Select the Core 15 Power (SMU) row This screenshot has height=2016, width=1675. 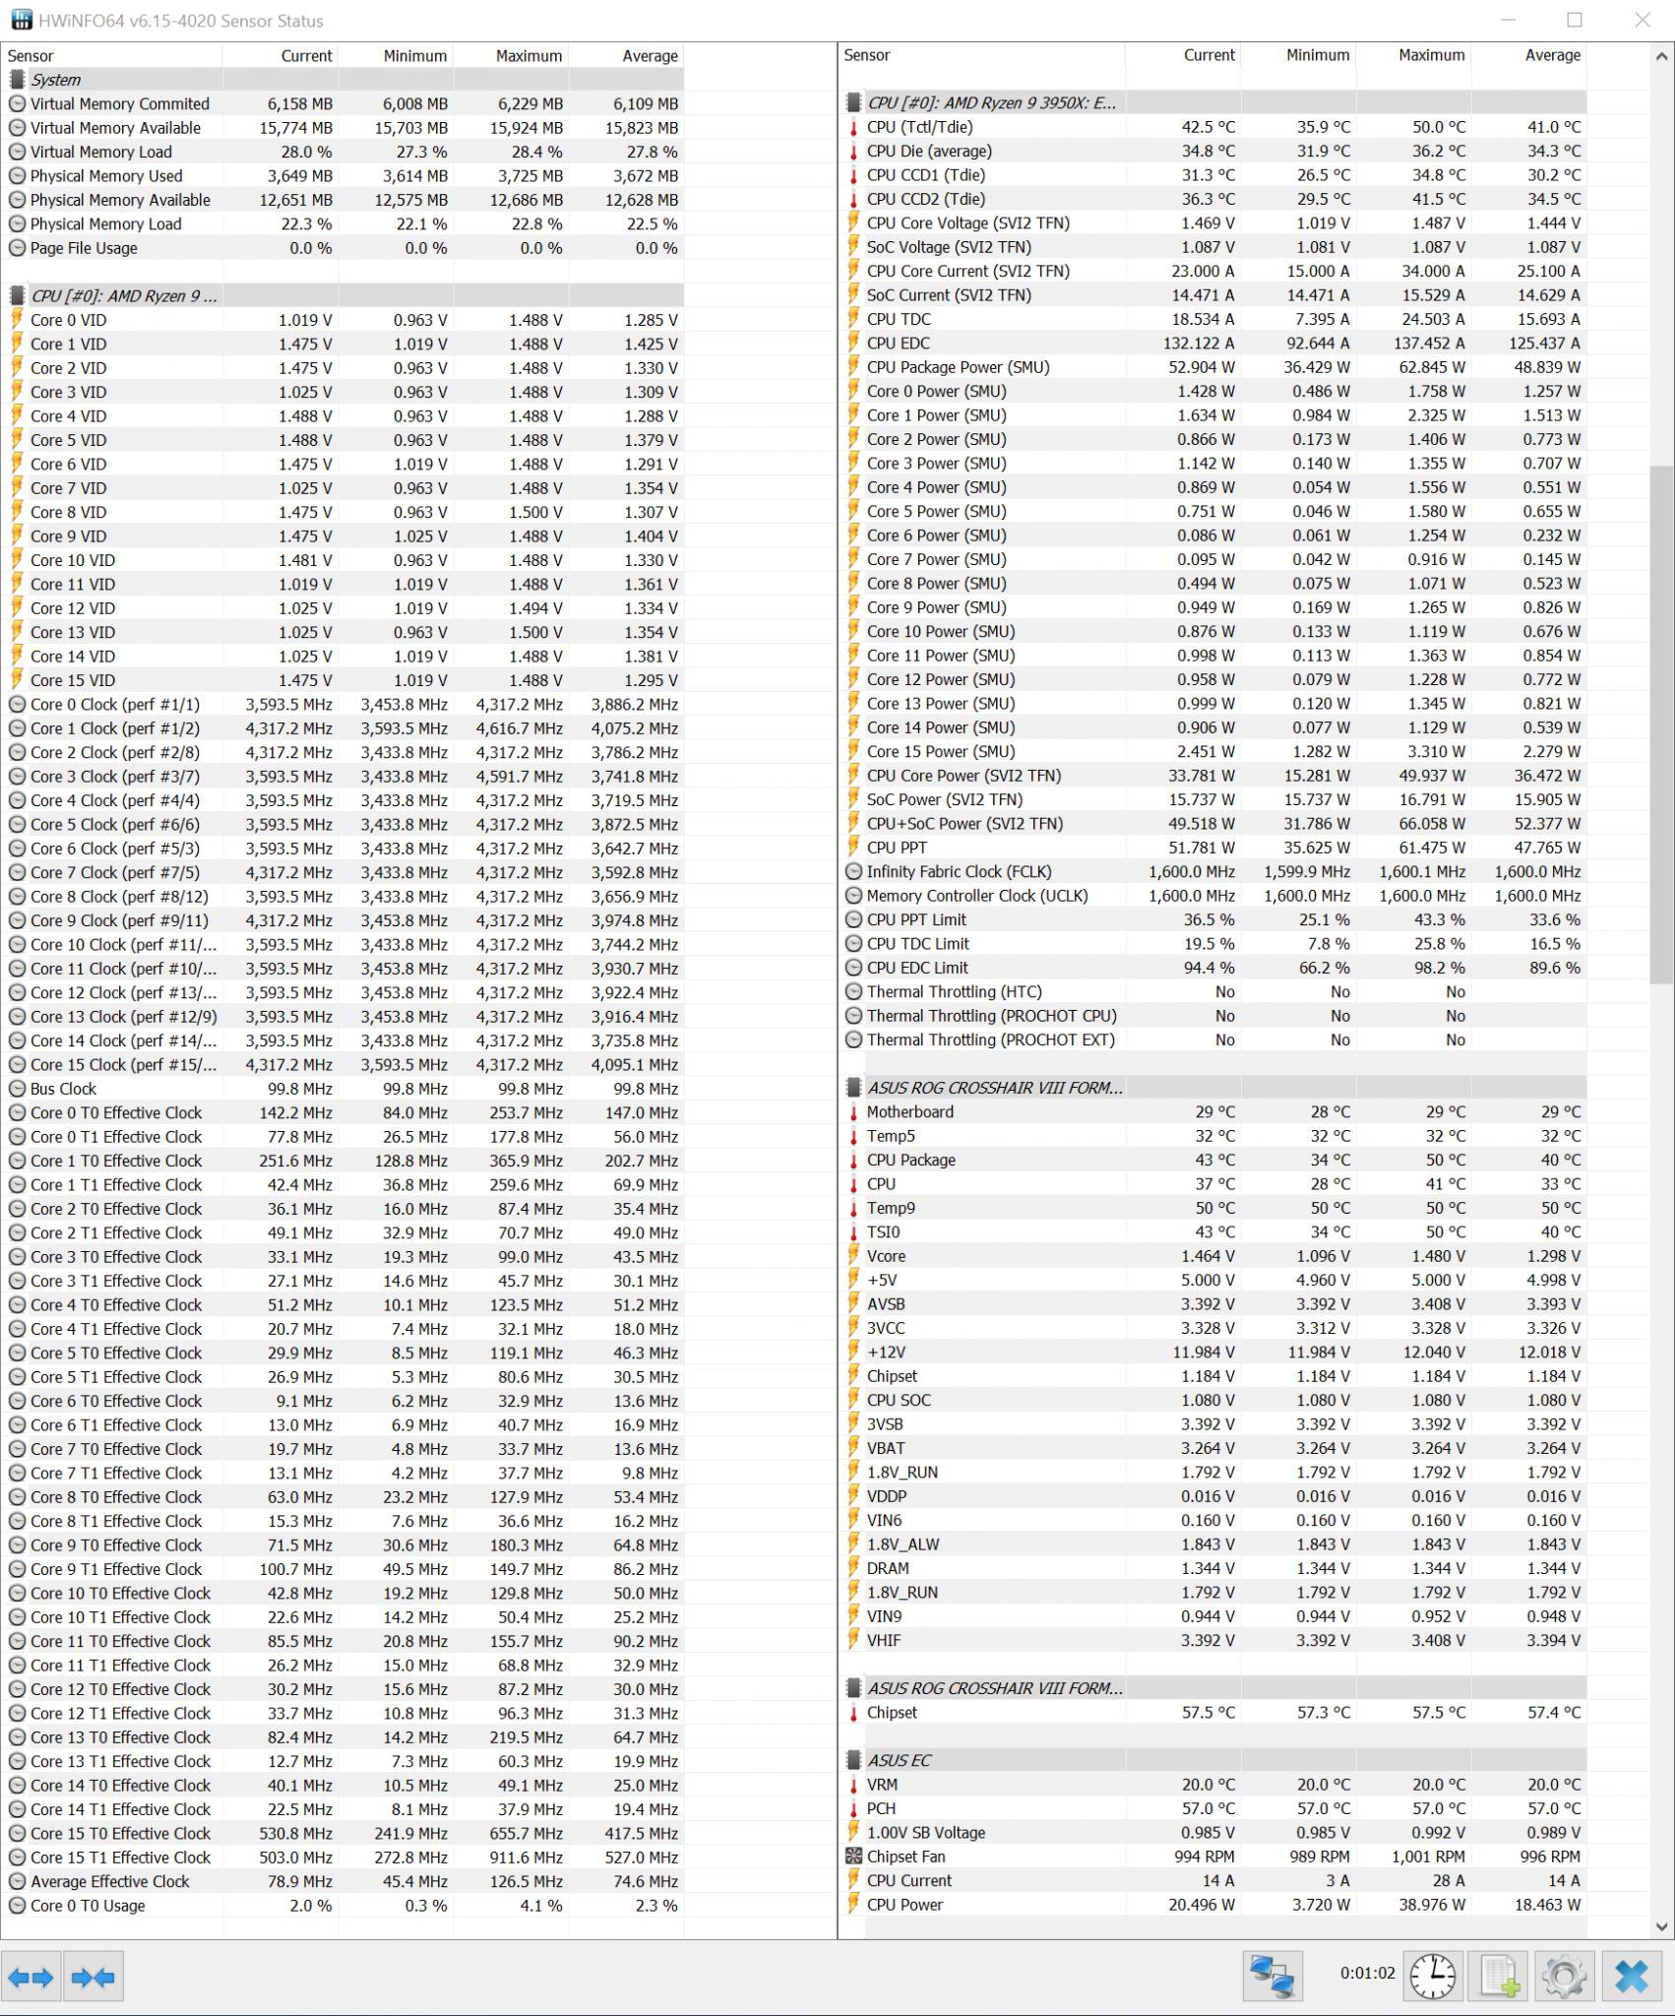point(1213,752)
